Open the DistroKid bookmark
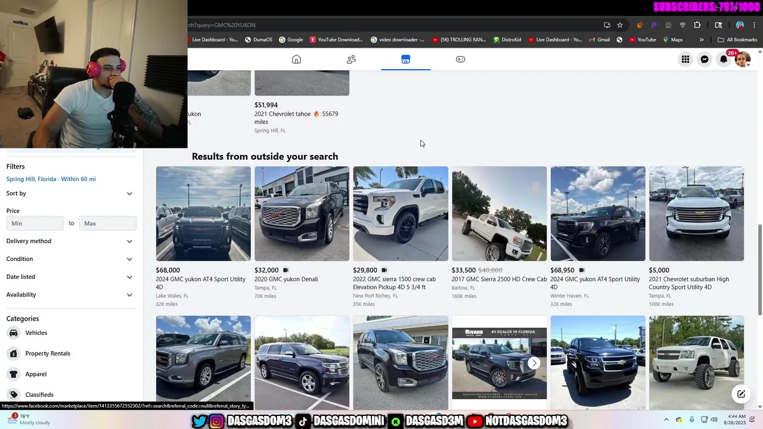Image resolution: width=763 pixels, height=429 pixels. (507, 40)
